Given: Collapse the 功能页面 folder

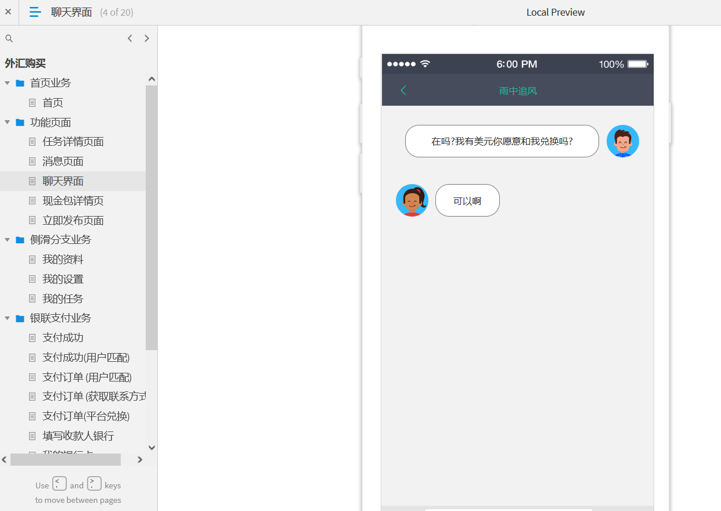Looking at the screenshot, I should pos(8,123).
